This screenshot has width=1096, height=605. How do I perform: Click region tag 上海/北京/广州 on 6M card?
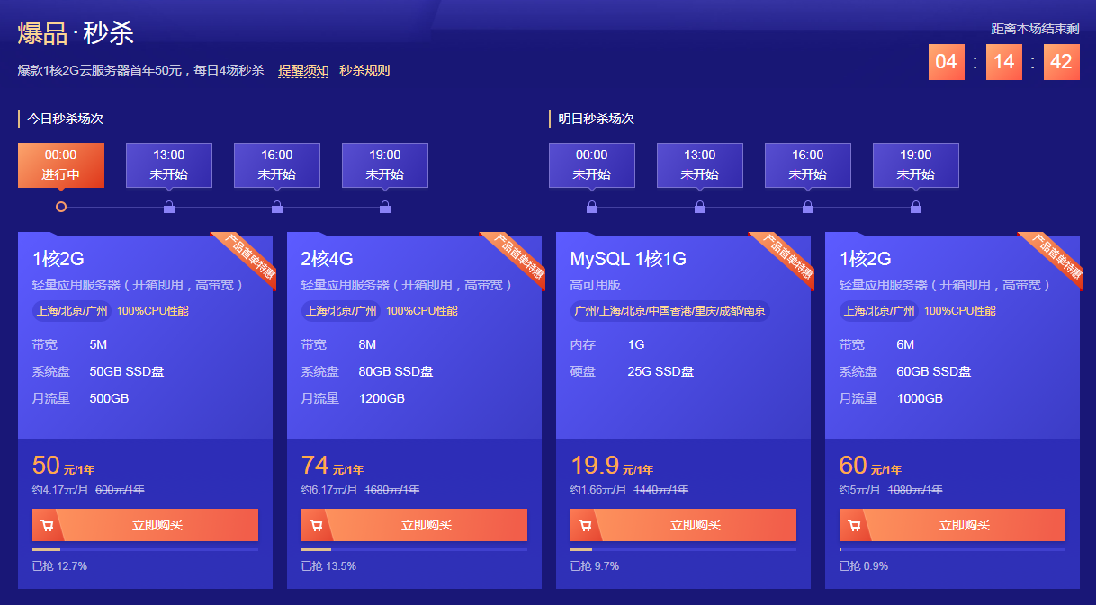[879, 311]
